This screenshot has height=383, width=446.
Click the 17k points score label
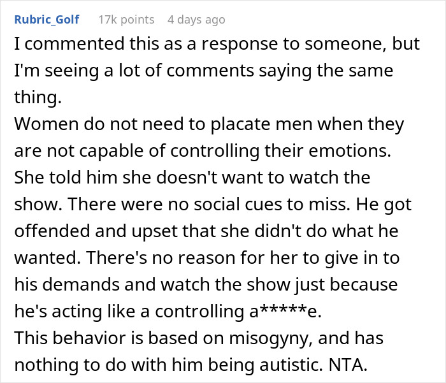[127, 20]
